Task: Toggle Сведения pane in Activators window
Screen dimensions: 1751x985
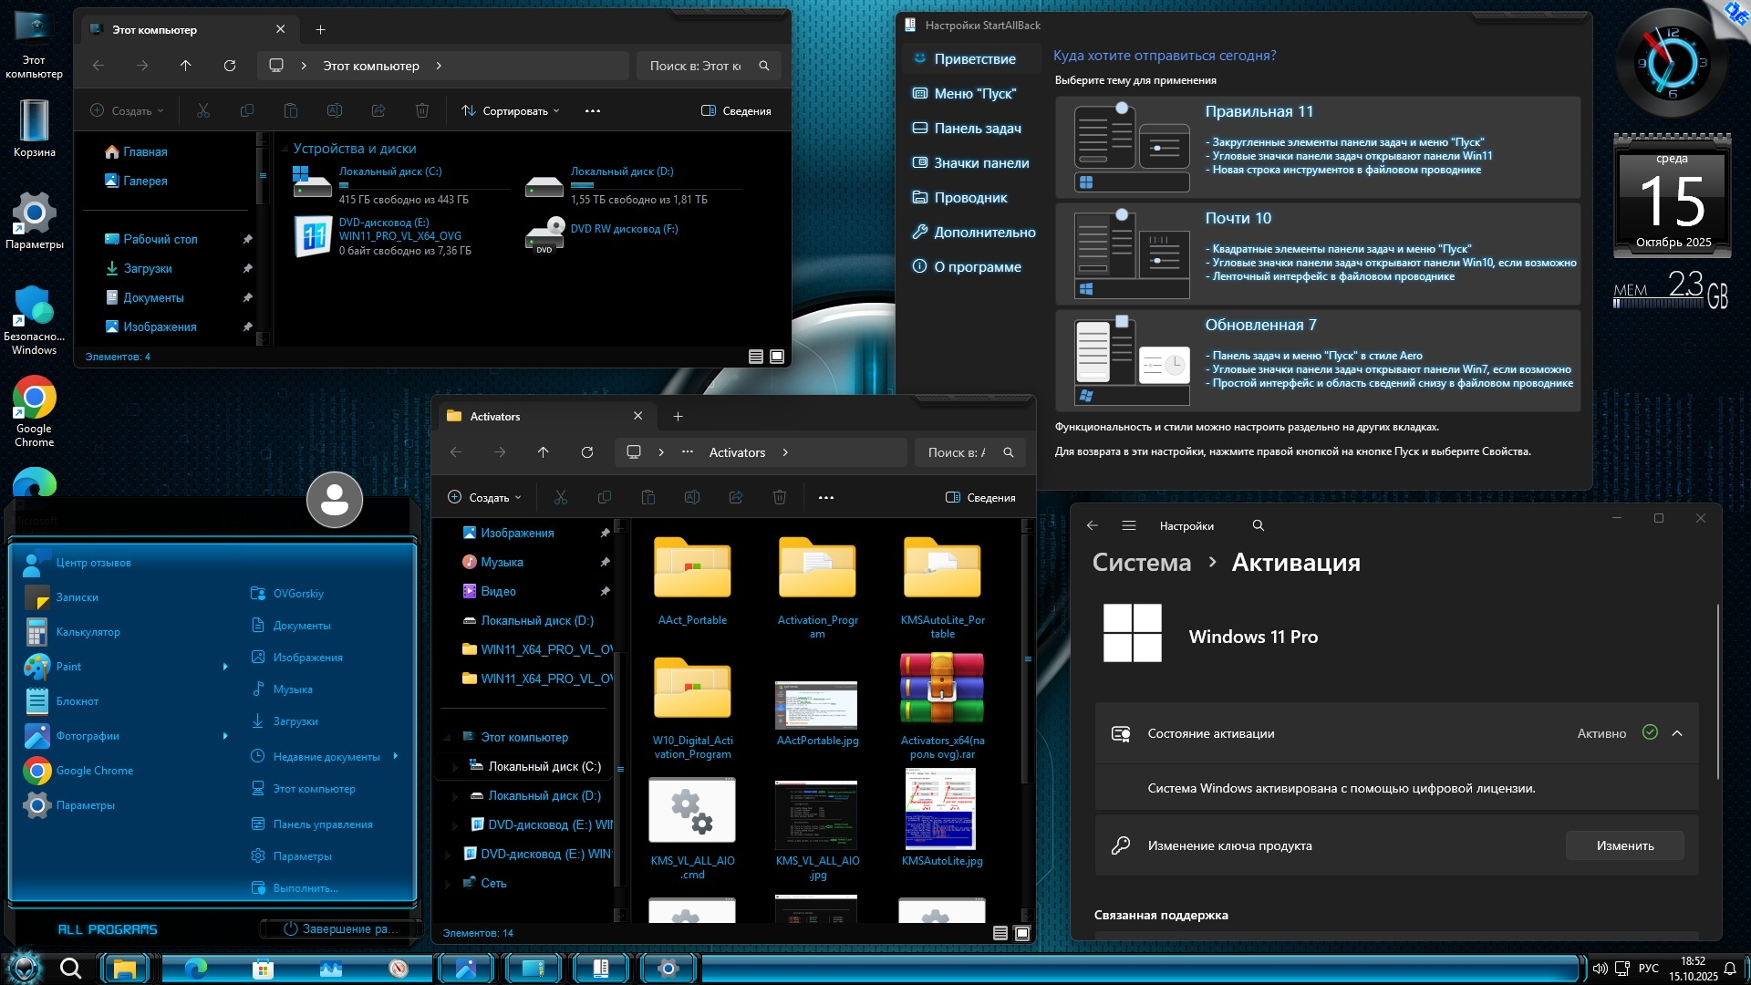Action: click(x=980, y=497)
